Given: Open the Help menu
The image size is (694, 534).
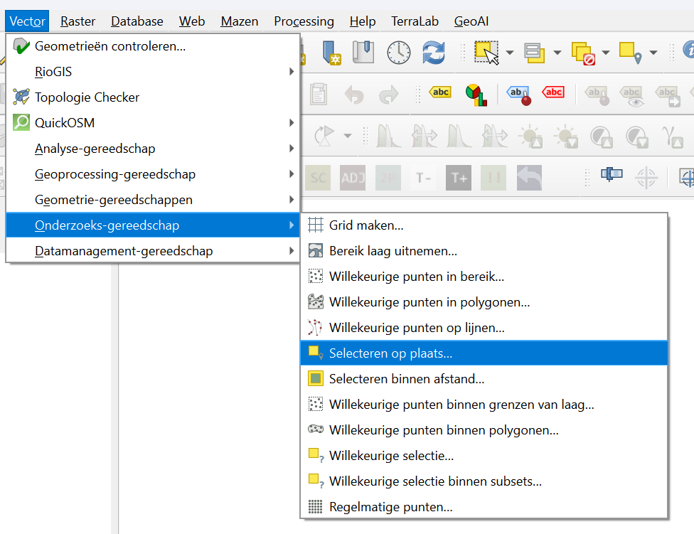Looking at the screenshot, I should [x=363, y=21].
